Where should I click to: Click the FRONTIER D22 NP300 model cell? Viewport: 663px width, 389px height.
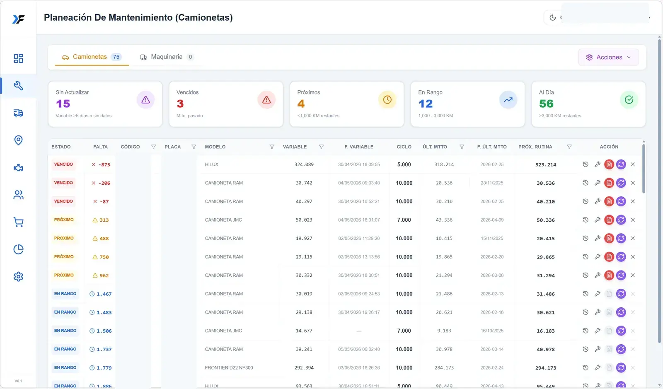(229, 368)
